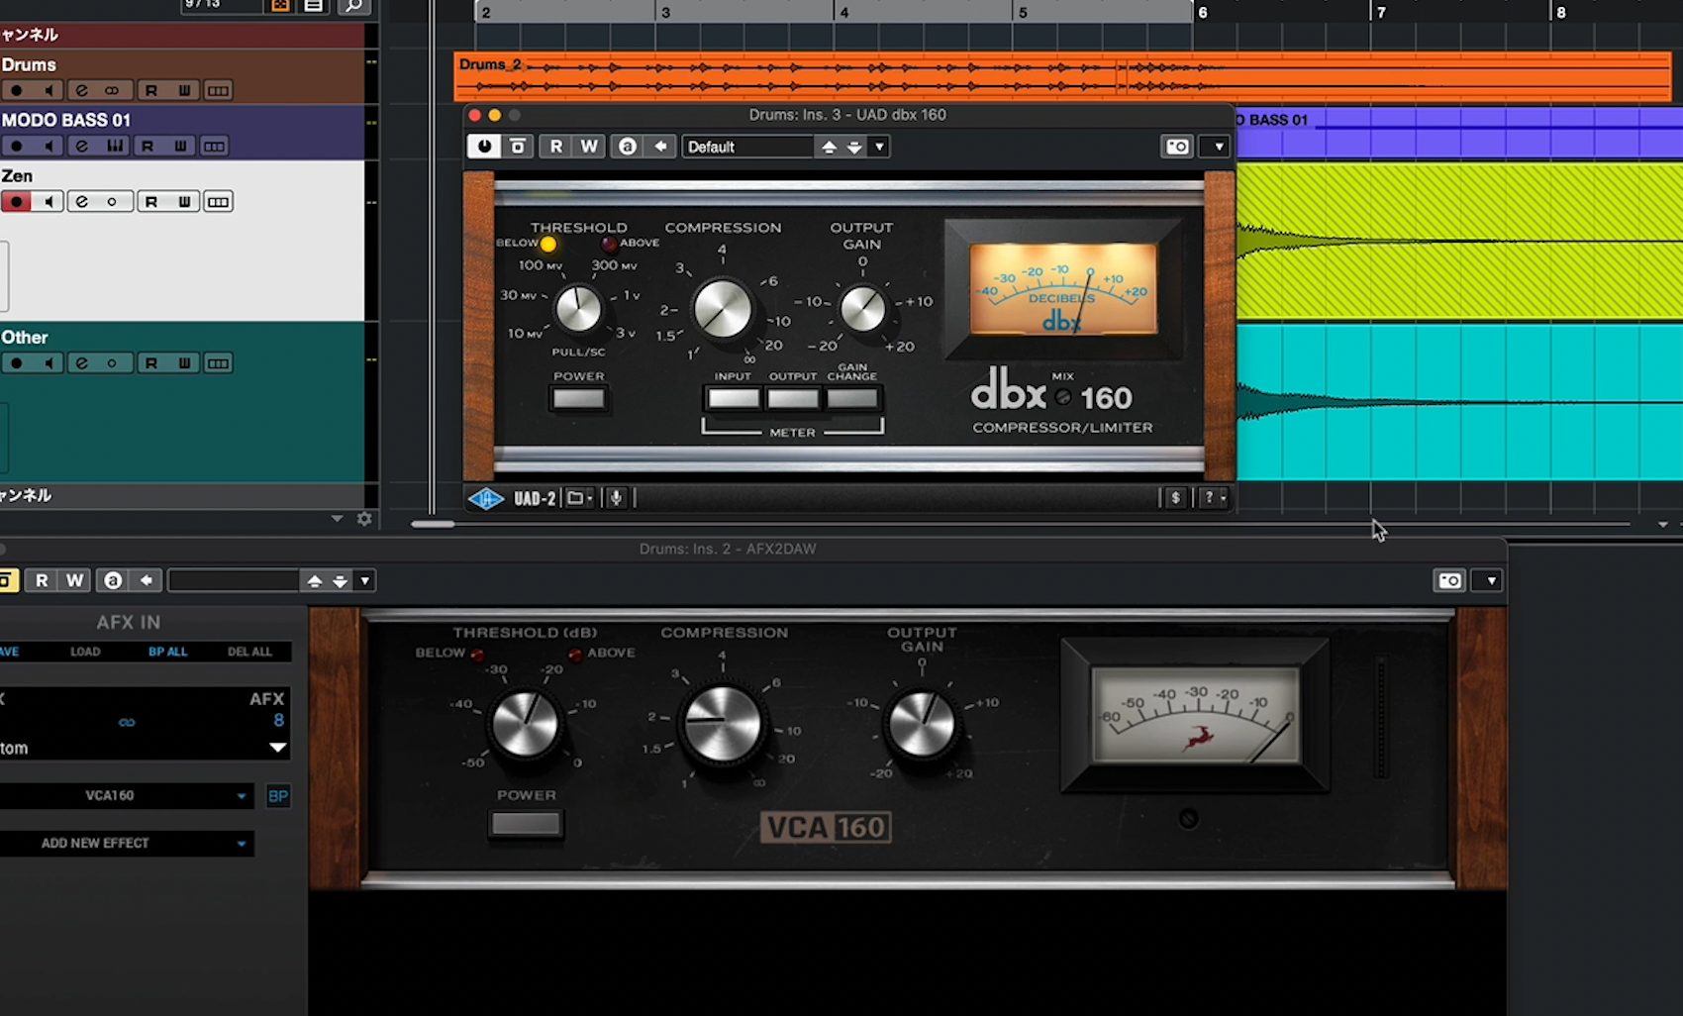
Task: Expand white triangle dropdown in AFX display
Action: point(278,748)
